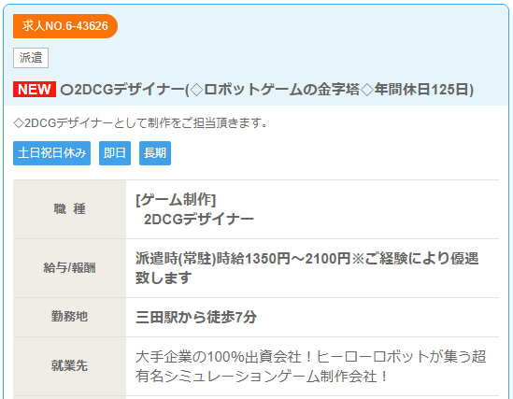
Task: Select the 即日 tag
Action: point(115,153)
